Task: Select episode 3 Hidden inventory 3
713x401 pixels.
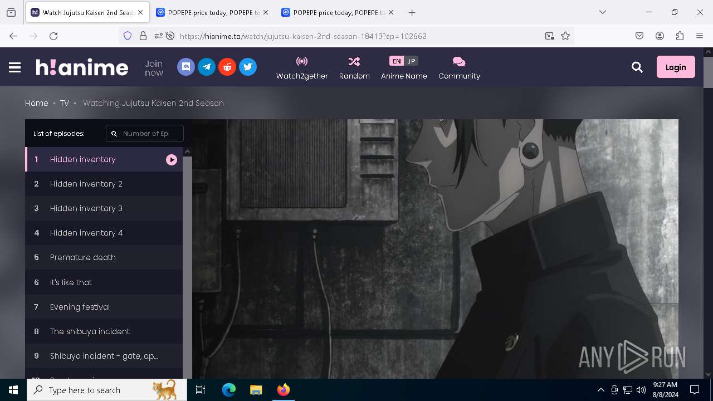Action: [x=104, y=208]
